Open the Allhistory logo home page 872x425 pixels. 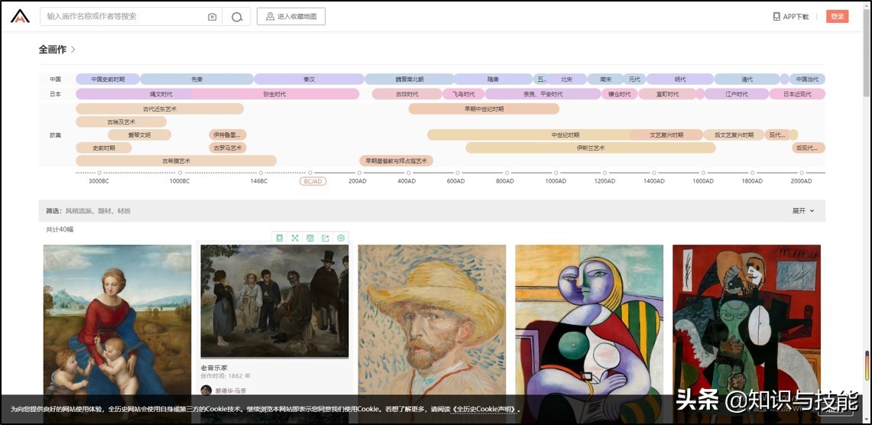20,16
